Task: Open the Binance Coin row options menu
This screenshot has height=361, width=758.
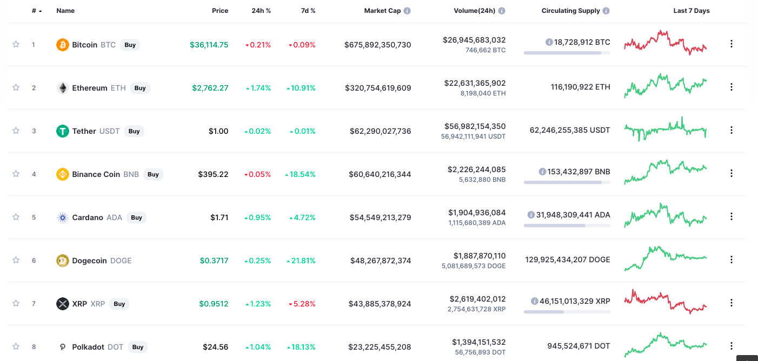Action: click(732, 173)
